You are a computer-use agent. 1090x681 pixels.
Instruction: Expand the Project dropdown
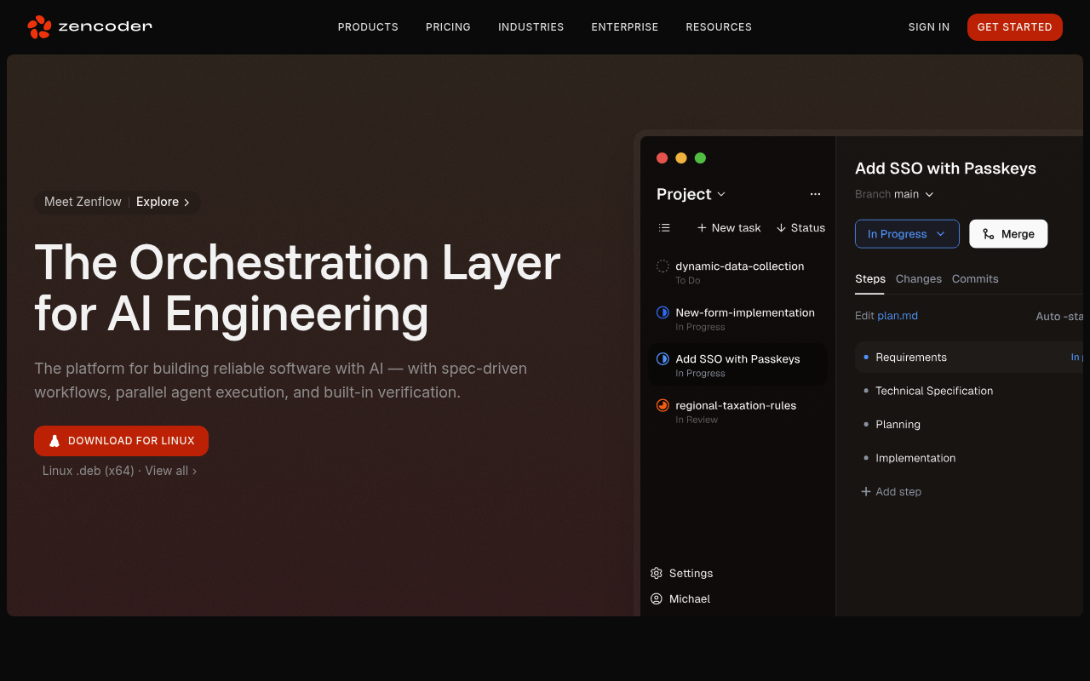tap(691, 194)
